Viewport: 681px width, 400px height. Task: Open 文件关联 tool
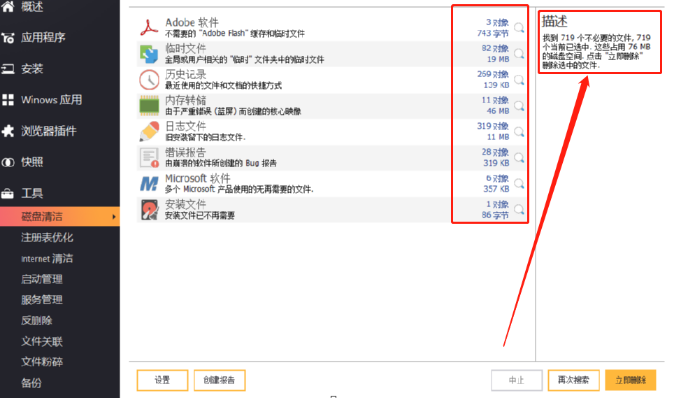click(42, 341)
